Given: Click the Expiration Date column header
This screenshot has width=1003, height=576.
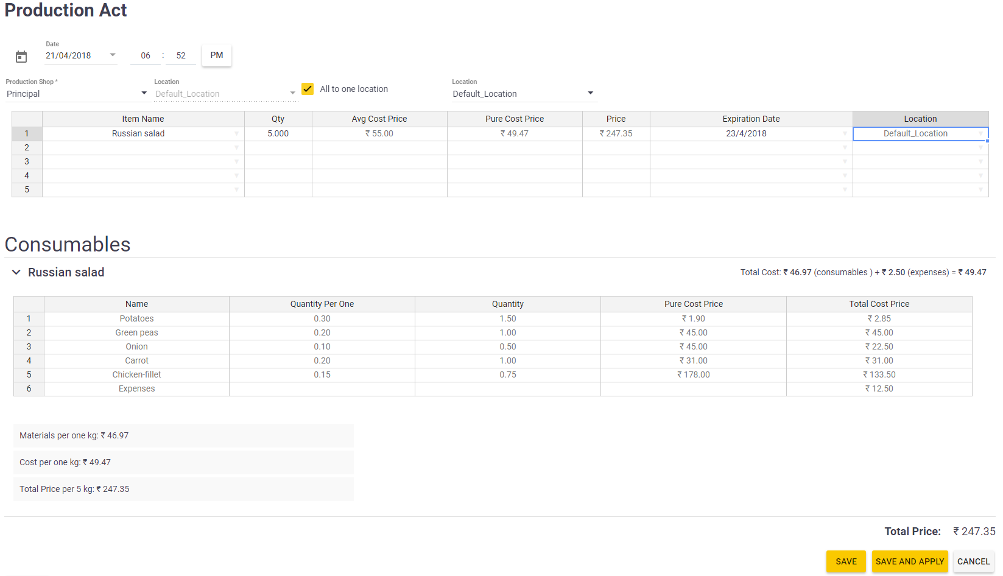Looking at the screenshot, I should click(x=751, y=119).
